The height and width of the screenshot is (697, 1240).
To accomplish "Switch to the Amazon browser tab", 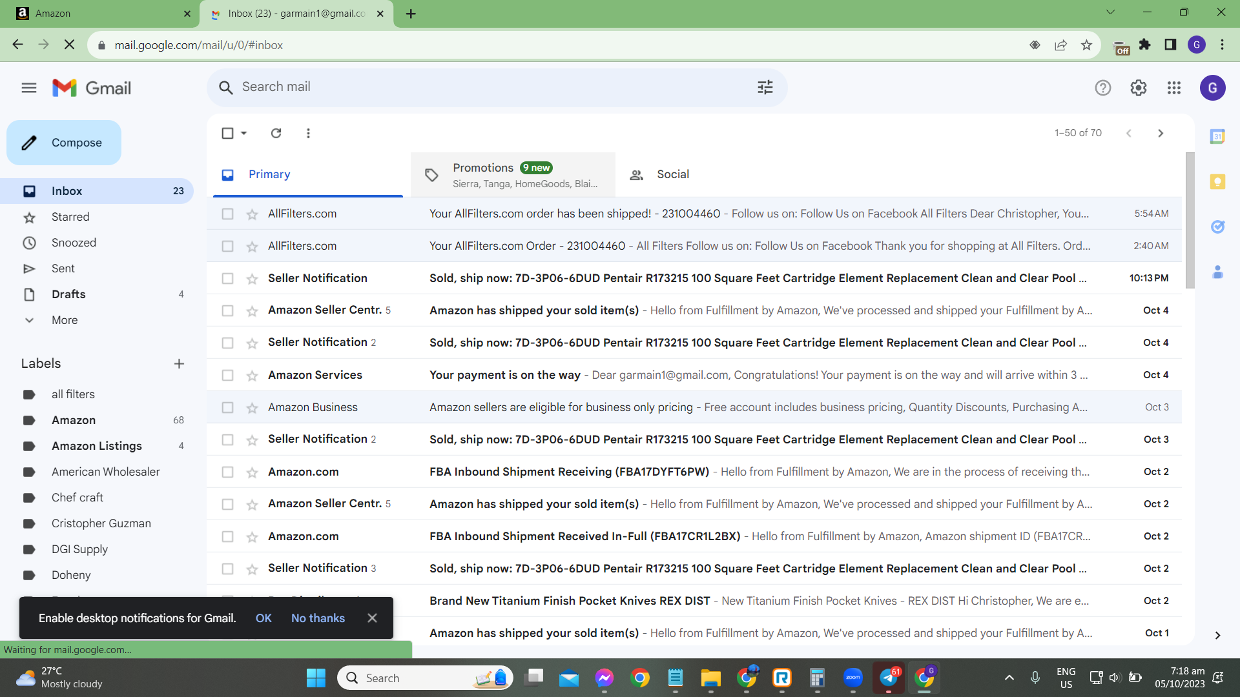I will [x=100, y=14].
